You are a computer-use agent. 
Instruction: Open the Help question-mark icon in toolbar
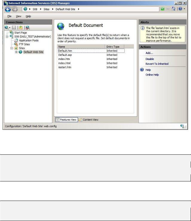pos(180,9)
